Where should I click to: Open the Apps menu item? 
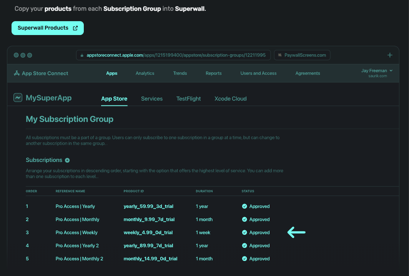pyautogui.click(x=111, y=74)
